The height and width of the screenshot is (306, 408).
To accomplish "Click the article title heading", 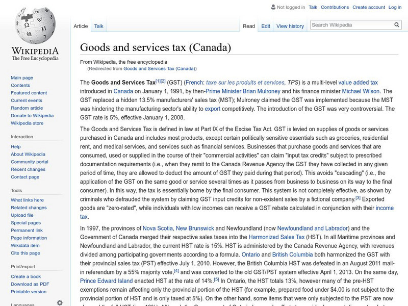I will [x=156, y=47].
